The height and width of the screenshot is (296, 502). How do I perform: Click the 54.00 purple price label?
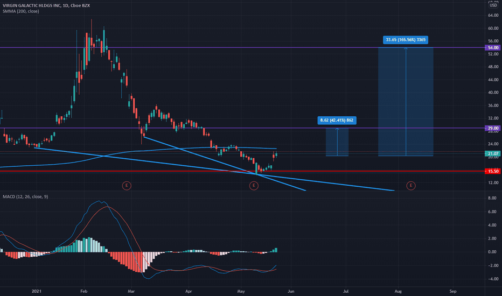pyautogui.click(x=493, y=47)
